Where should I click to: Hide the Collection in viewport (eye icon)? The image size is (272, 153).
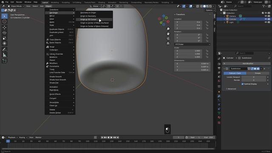(x=266, y=13)
